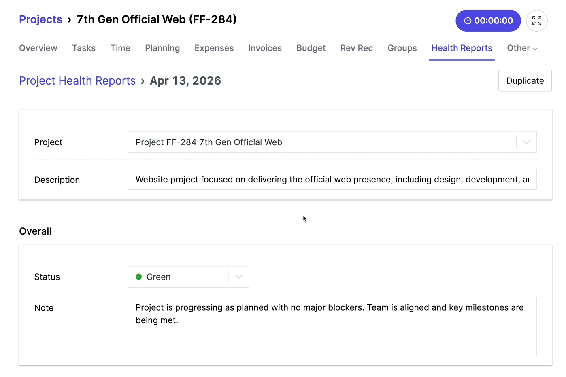Start the timer showing 00:00:00

coord(488,20)
